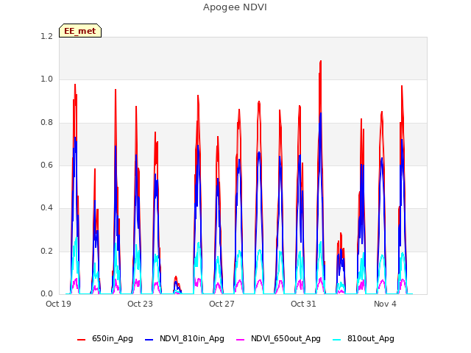Click the blue NDVI_810in_Apg legend swatch
471x353 pixels.
click(149, 340)
